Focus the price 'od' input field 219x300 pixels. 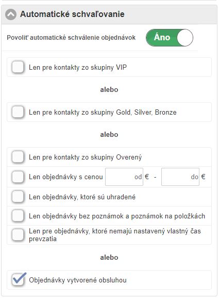click(124, 177)
